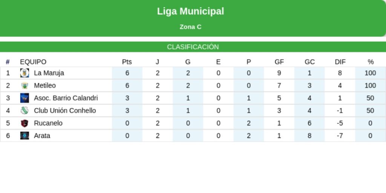Click the EQUIPO column header
The image size is (386, 193).
click(33, 62)
